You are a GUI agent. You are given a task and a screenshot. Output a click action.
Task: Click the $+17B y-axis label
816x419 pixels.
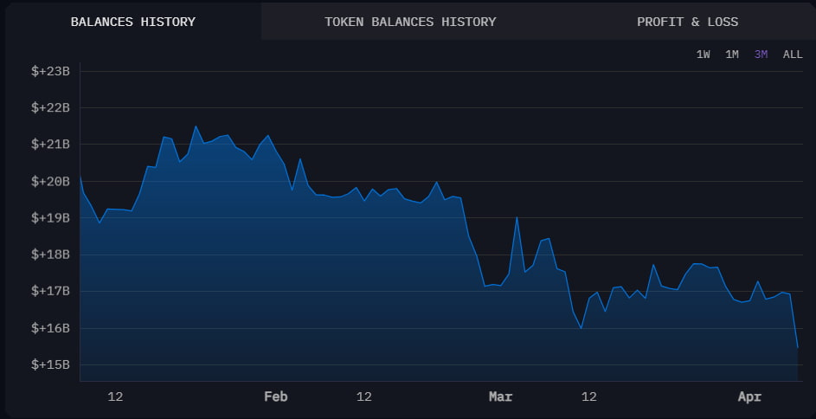(50, 291)
